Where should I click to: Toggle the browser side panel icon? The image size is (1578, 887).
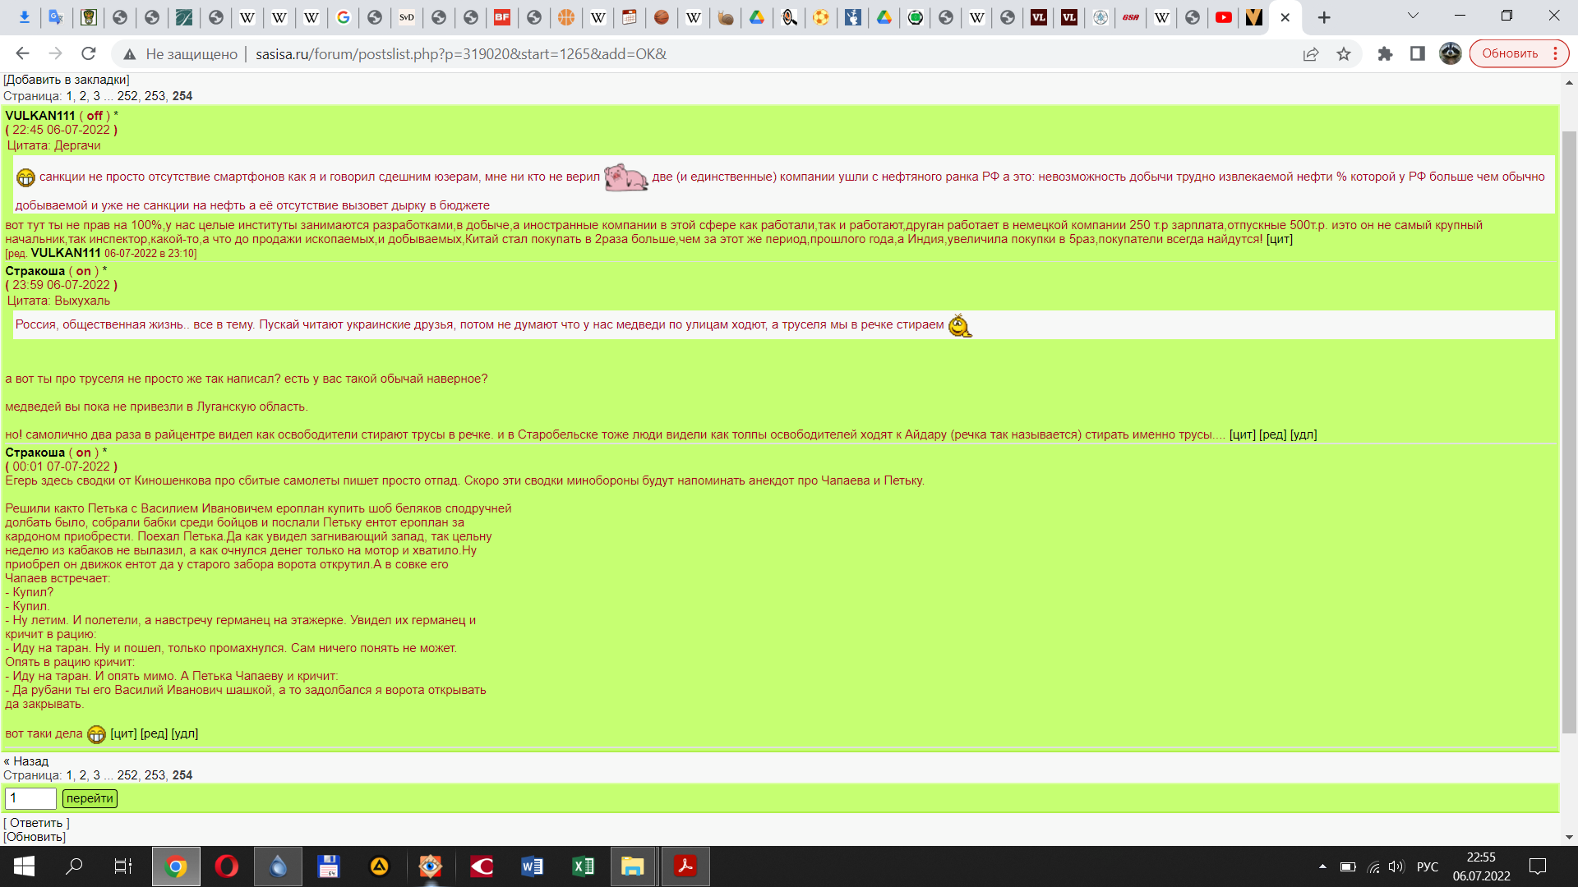tap(1418, 53)
